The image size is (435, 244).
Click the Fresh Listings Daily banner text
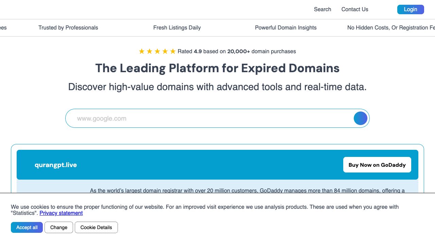177,28
